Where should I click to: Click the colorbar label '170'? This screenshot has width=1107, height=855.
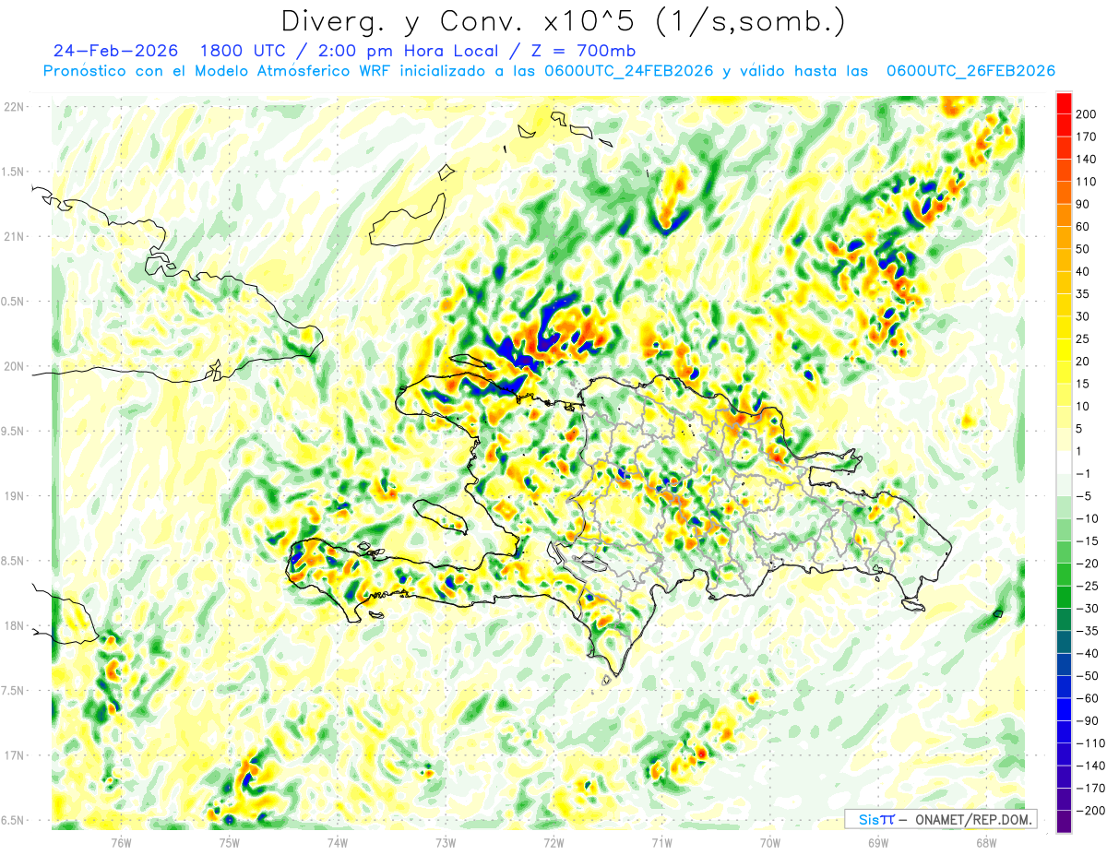[1086, 137]
